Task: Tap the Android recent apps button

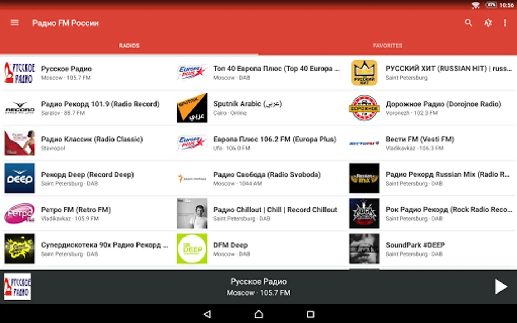Action: tap(310, 314)
